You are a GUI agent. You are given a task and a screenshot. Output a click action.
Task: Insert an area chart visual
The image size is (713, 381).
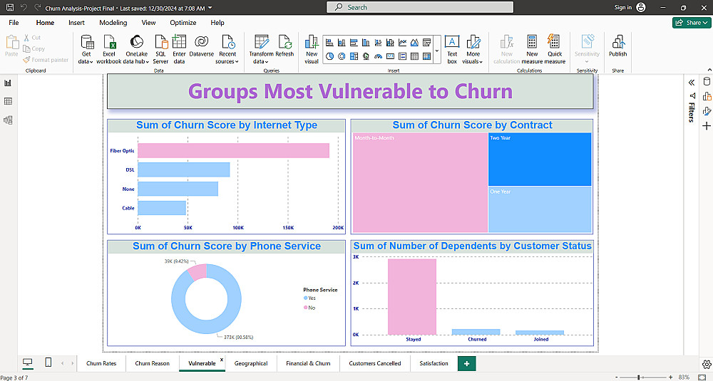click(414, 42)
